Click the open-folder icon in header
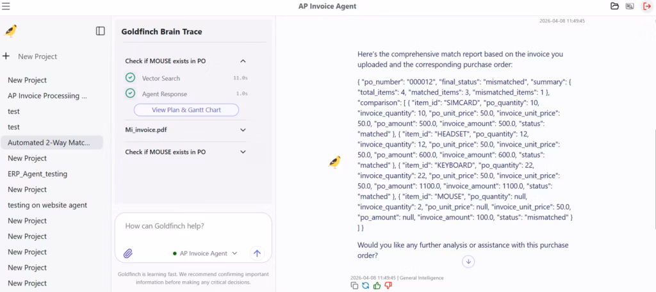Image resolution: width=656 pixels, height=292 pixels. pos(614,6)
